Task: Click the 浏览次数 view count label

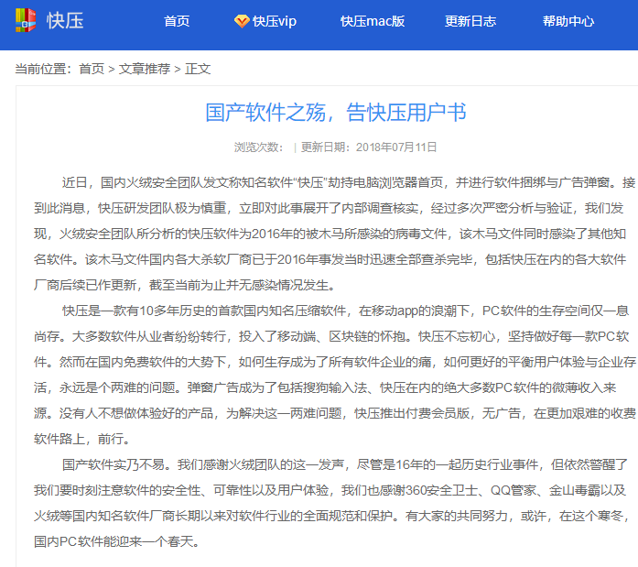Action: [258, 147]
